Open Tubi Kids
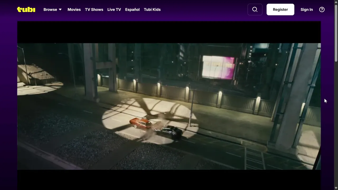Image resolution: width=338 pixels, height=190 pixels. 152,9
